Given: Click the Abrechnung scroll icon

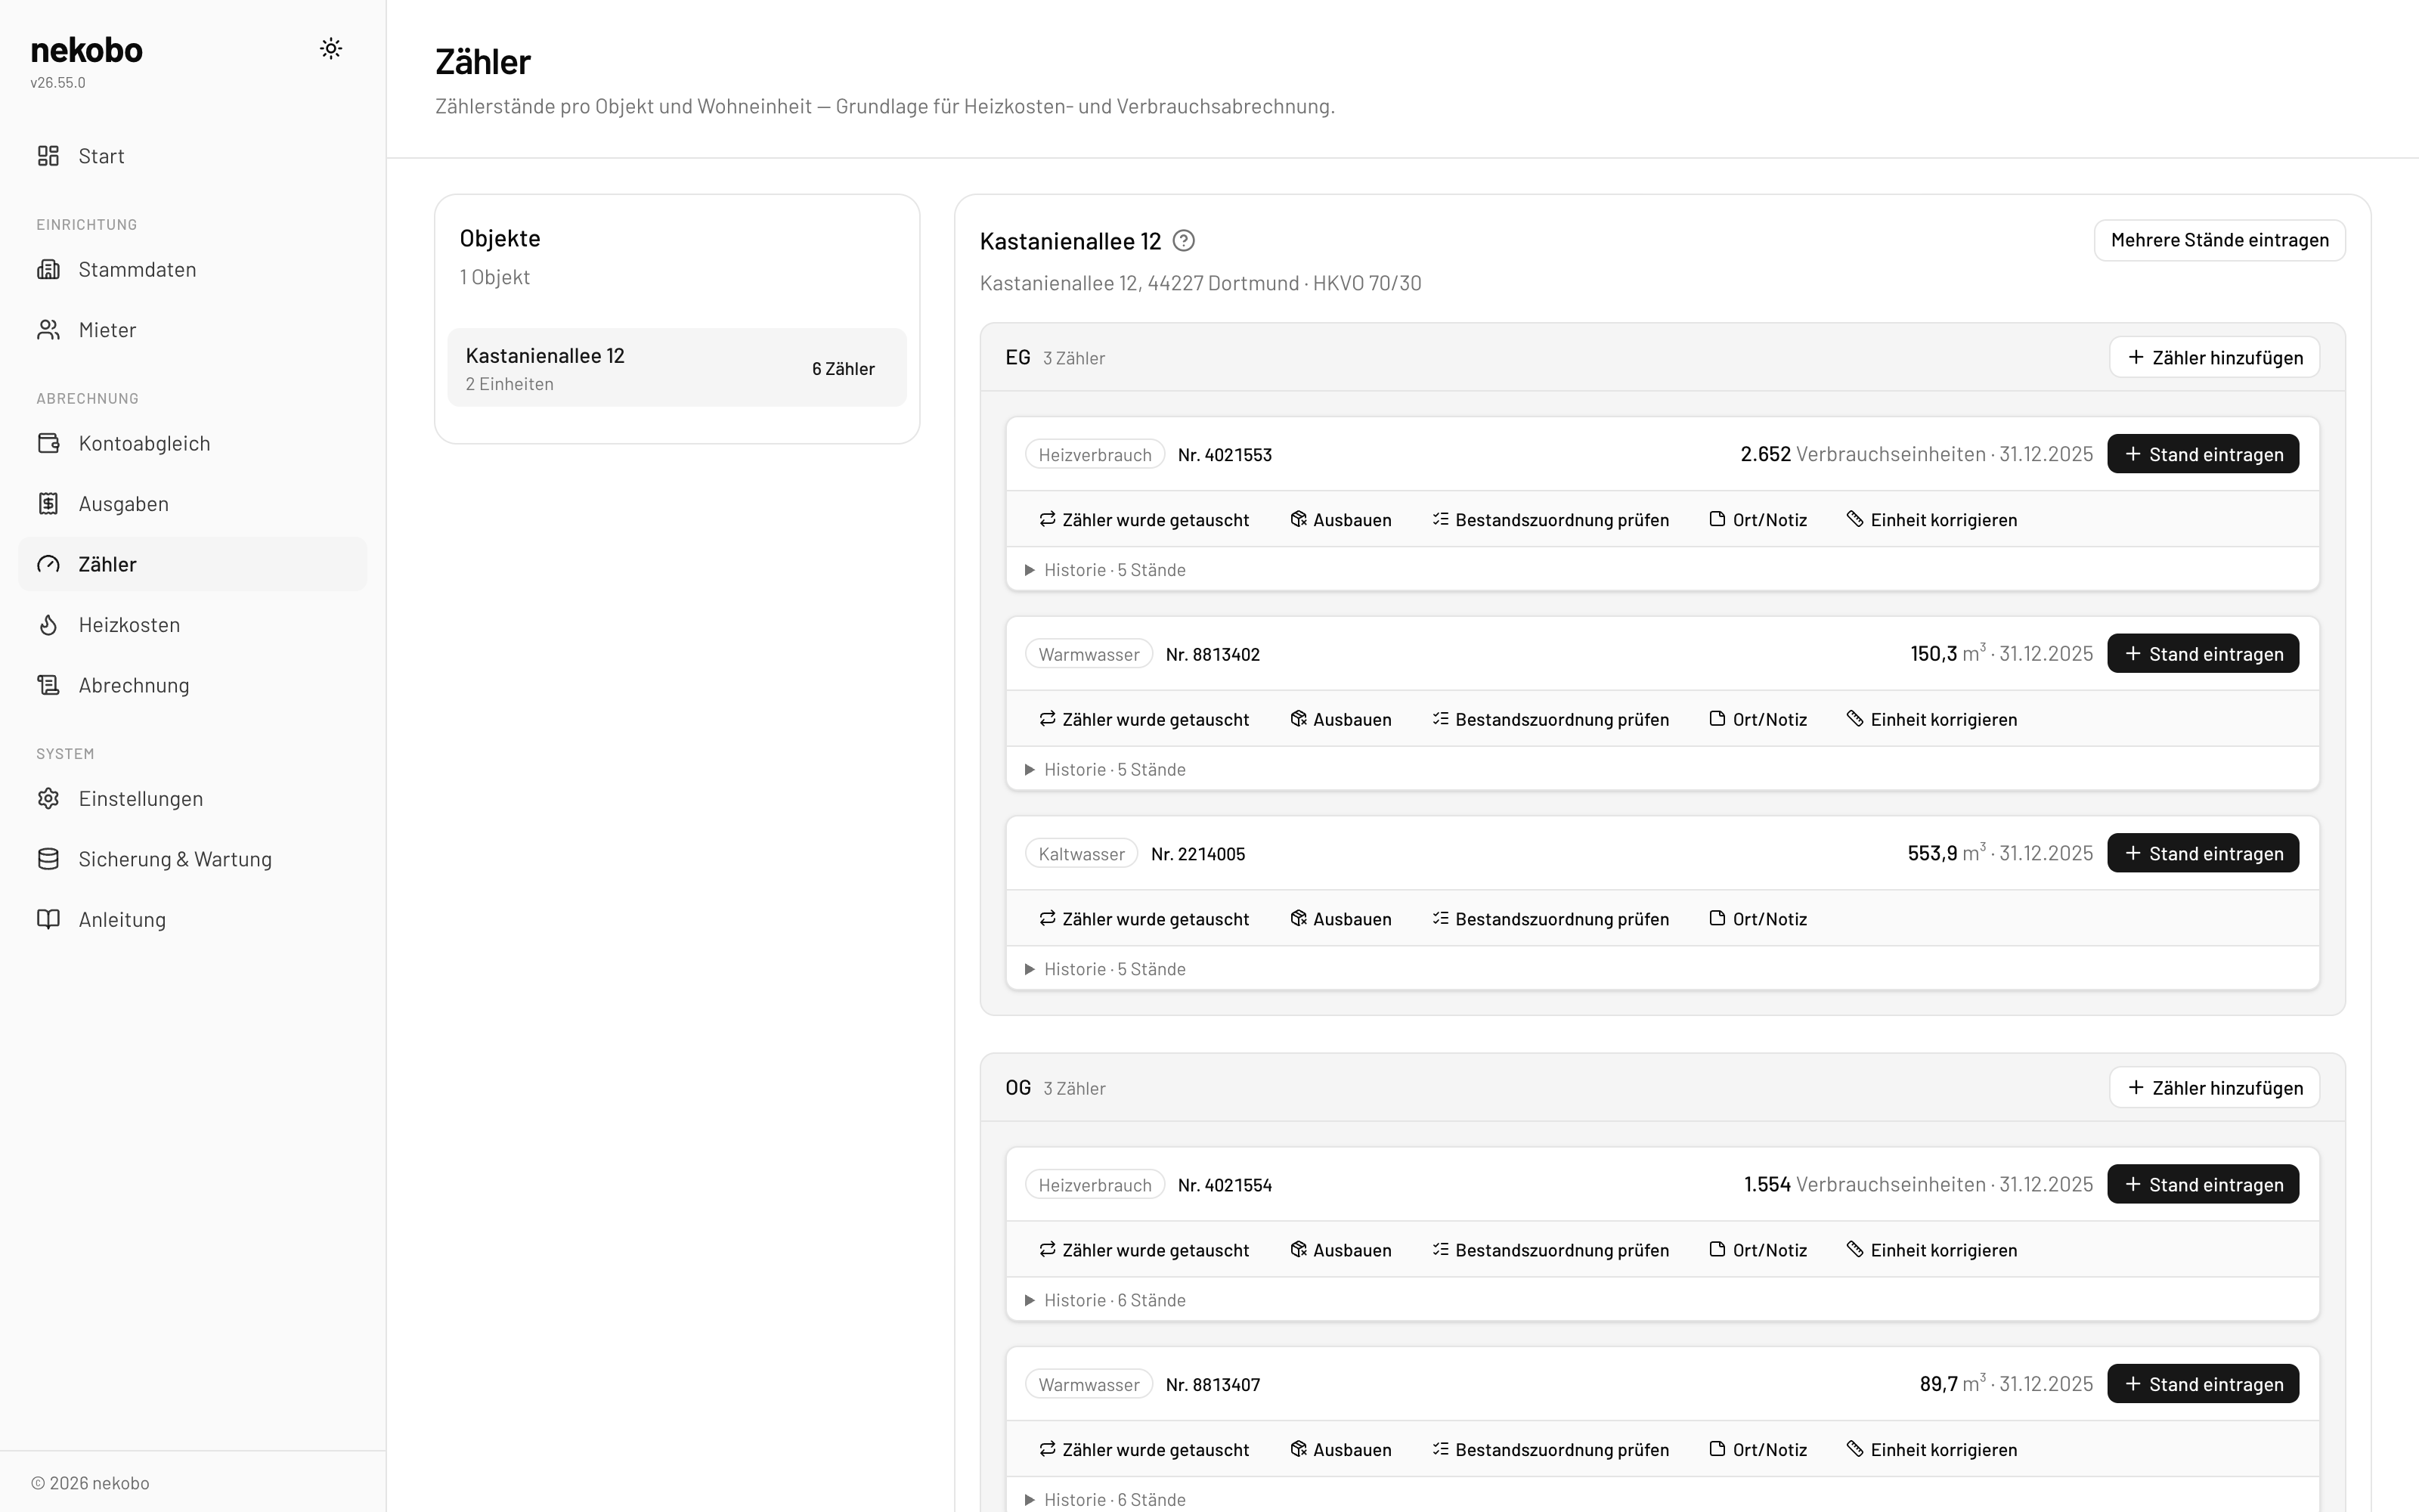Looking at the screenshot, I should pyautogui.click(x=48, y=685).
